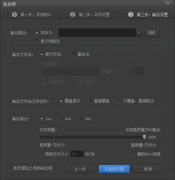
Task: Click the 取消 button
Action: [148, 169]
